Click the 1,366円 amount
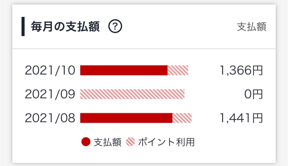The width and height of the screenshot is (288, 166). click(x=241, y=70)
